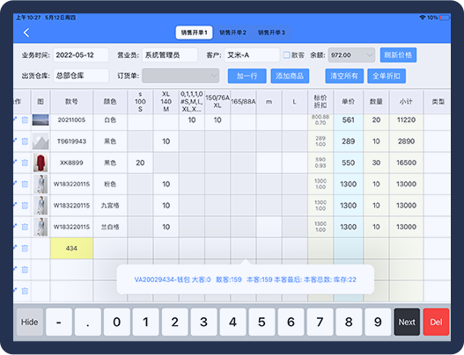Image resolution: width=464 pixels, height=355 pixels.
Task: Toggle the 散客 checkbox
Action: pos(286,55)
